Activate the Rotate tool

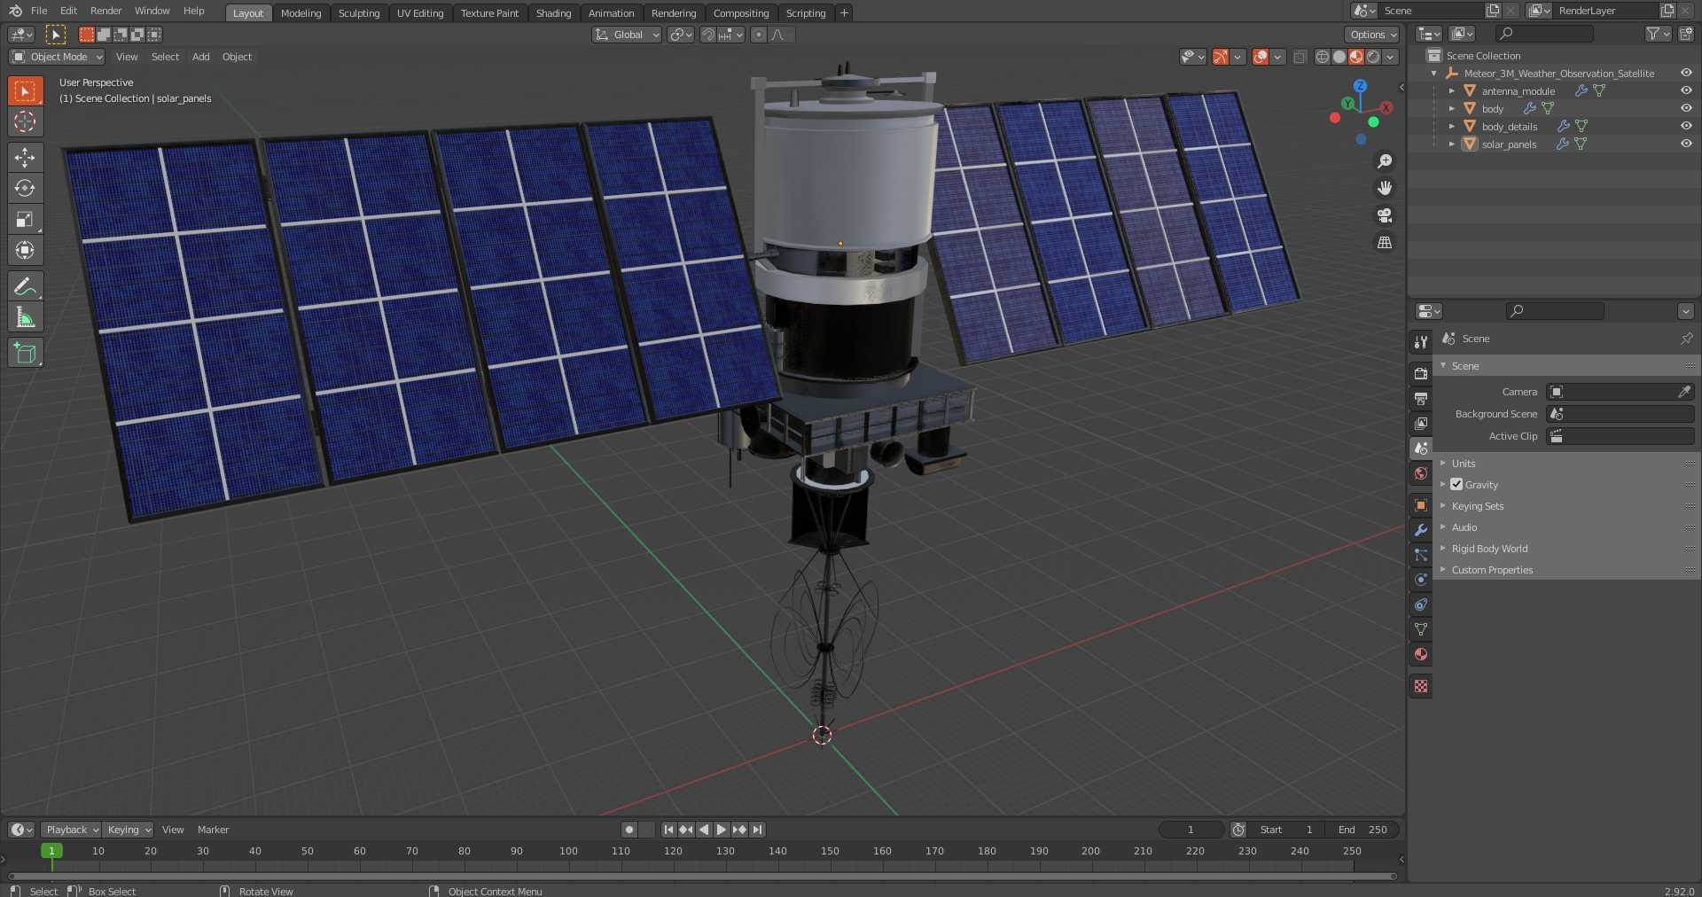pos(25,188)
